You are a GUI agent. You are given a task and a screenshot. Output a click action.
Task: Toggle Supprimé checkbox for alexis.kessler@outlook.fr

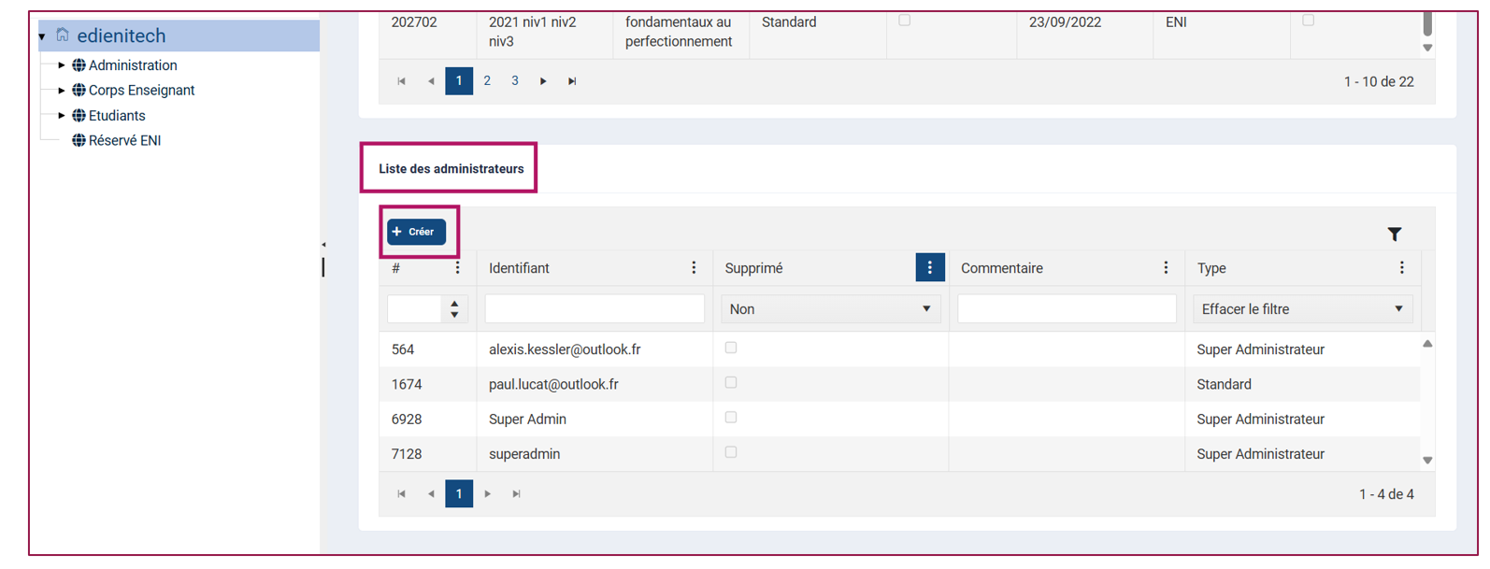(731, 348)
